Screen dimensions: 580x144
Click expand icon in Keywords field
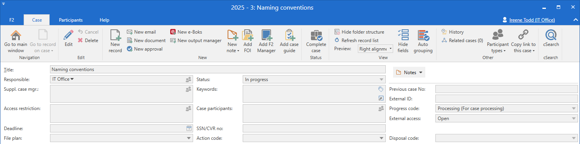[381, 98]
